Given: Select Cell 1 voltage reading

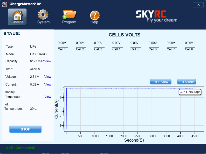Looking at the screenshot, I should (x=62, y=43).
